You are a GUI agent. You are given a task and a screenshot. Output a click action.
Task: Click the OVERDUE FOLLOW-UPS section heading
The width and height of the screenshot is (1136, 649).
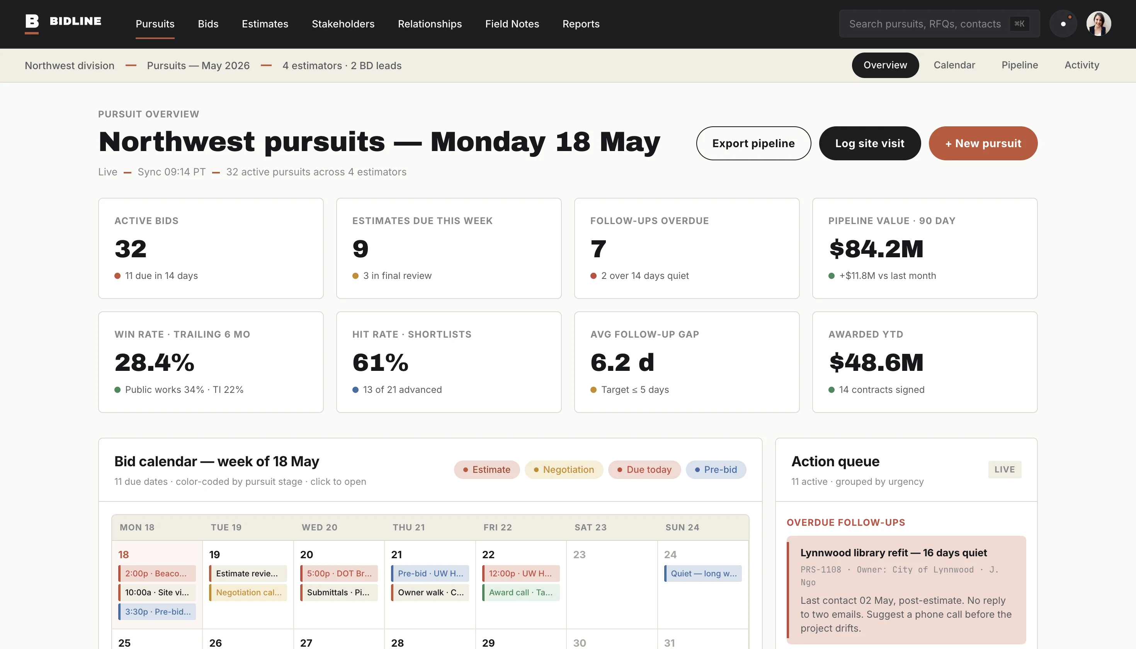pos(845,522)
